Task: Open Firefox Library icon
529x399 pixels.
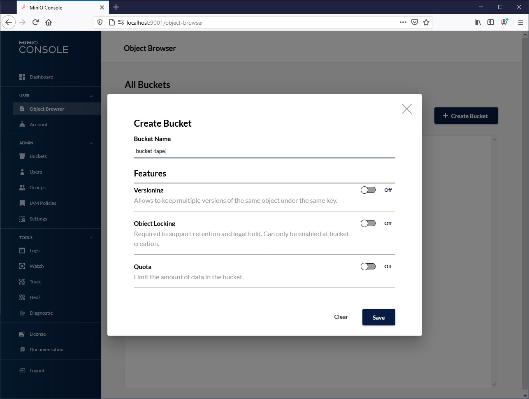Action: pos(478,22)
